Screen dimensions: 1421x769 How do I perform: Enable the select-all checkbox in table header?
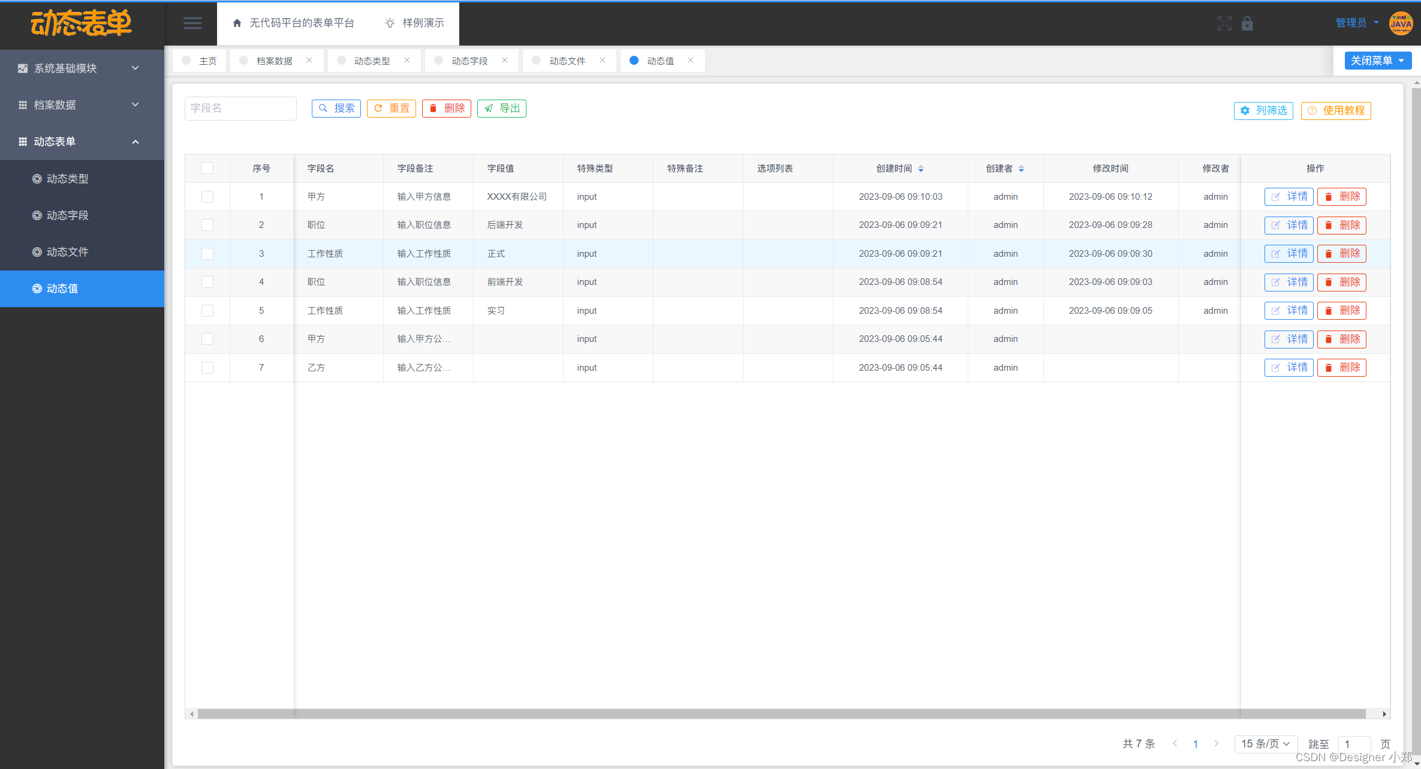207,167
